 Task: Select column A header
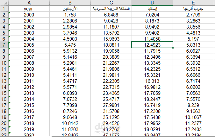pyautogui.click(x=29, y=3)
